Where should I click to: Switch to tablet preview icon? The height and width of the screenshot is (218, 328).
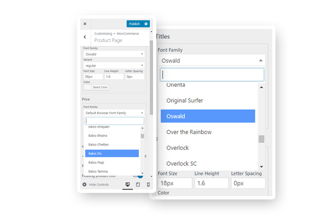tap(138, 184)
